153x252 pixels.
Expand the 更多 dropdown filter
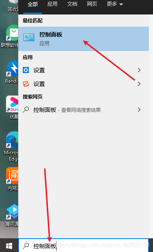pos(115,4)
